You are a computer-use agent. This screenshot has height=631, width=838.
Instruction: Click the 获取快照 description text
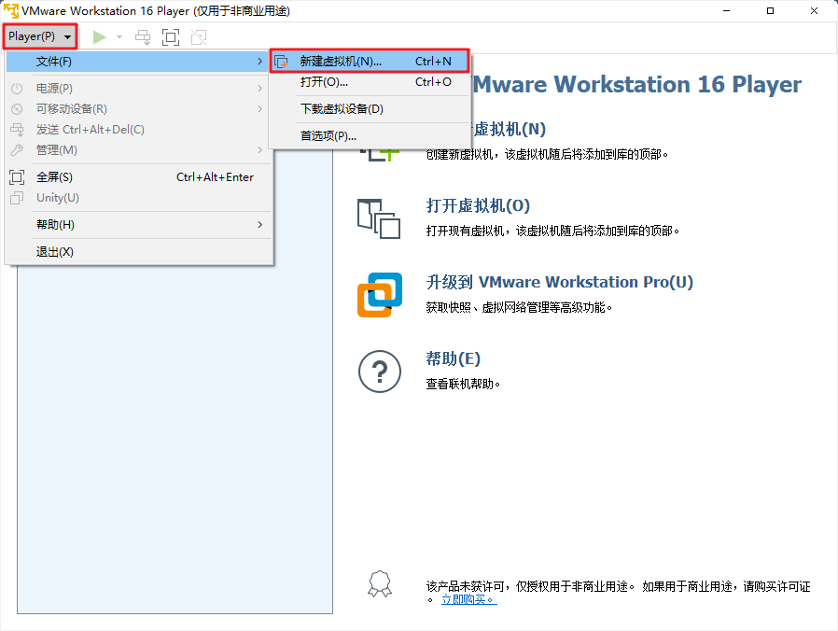[x=519, y=307]
